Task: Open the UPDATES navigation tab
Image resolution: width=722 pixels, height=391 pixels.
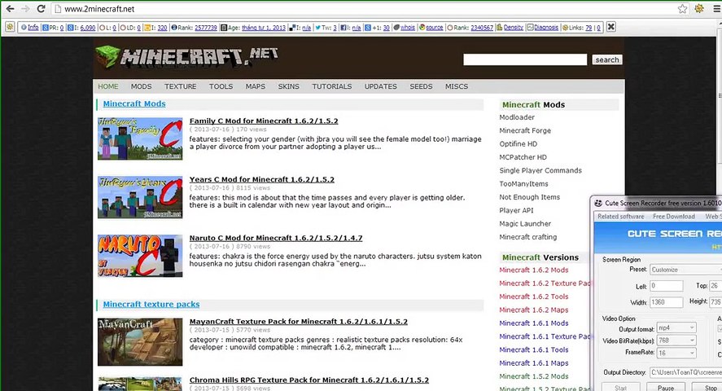Action: click(x=381, y=86)
